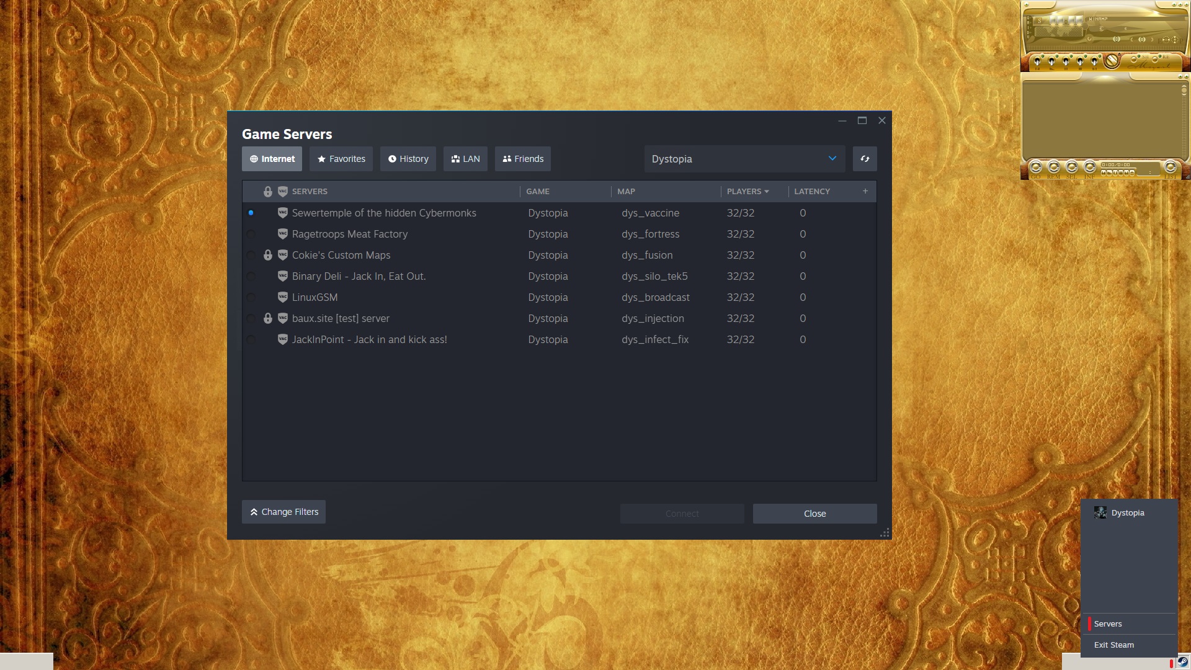Click the Players column sort arrow
Viewport: 1191px width, 670px height.
767,192
